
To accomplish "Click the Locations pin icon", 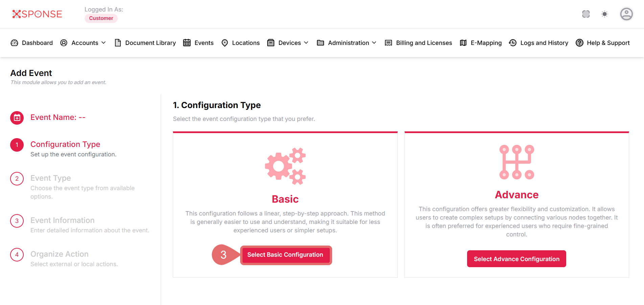I will pos(225,43).
